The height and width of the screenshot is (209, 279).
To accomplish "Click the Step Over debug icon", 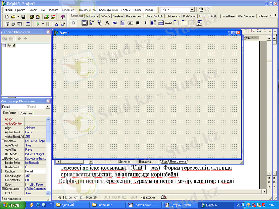I will [x=63, y=24].
